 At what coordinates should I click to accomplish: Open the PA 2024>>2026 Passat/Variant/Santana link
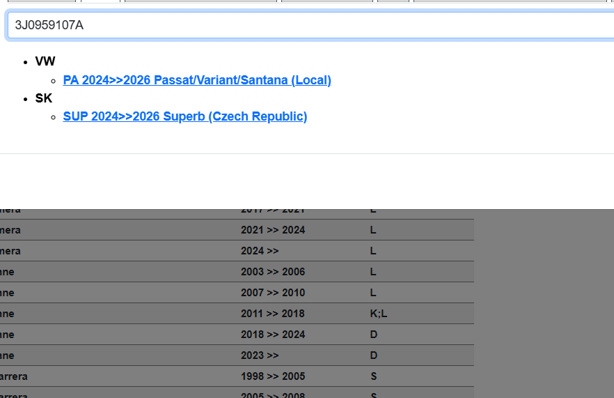(x=197, y=80)
